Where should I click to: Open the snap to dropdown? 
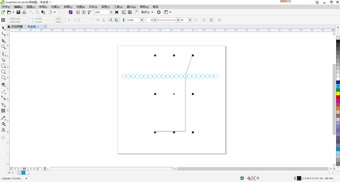(x=147, y=12)
